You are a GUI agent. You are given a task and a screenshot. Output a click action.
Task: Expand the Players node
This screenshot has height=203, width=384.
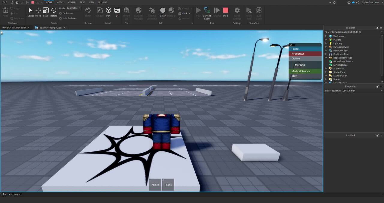click(326, 40)
